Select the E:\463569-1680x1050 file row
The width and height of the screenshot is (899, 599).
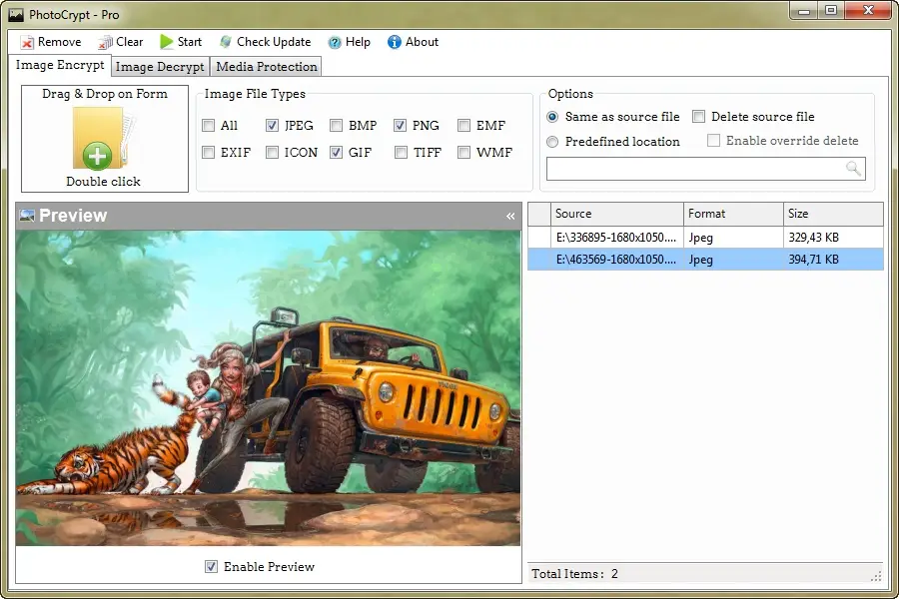[x=705, y=260]
